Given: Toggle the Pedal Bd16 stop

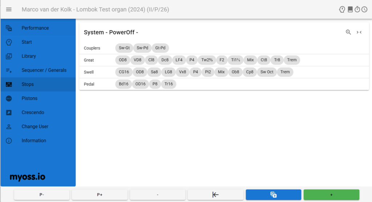Looking at the screenshot, I should click(x=124, y=84).
